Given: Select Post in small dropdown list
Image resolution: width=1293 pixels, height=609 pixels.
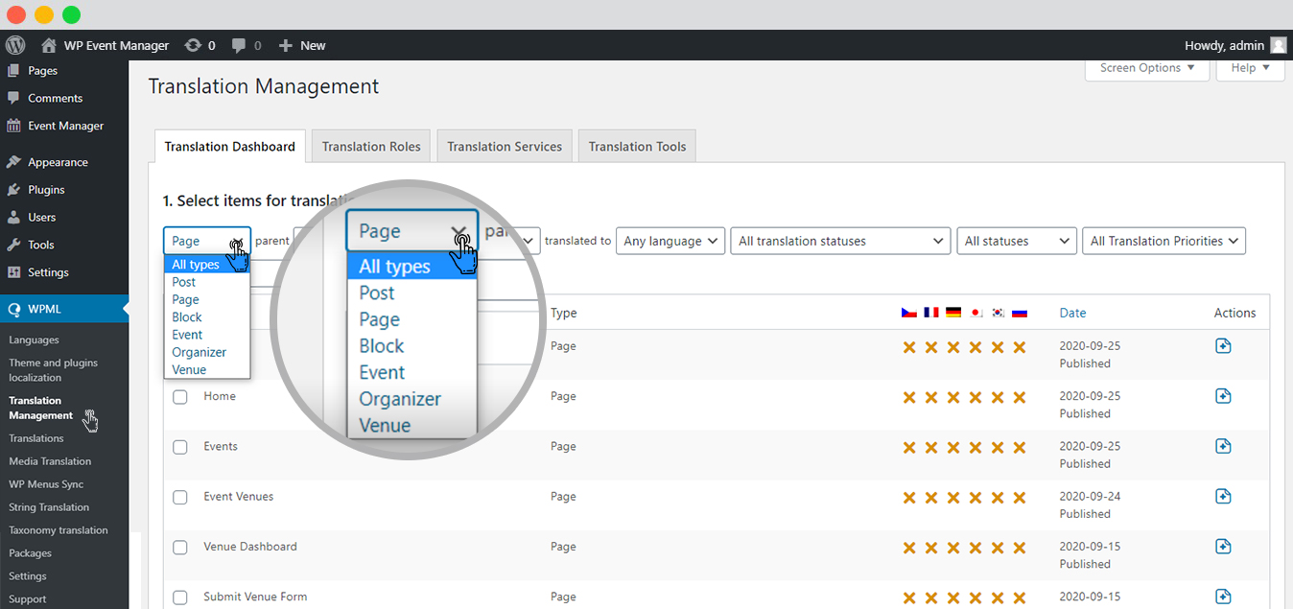Looking at the screenshot, I should click(207, 282).
